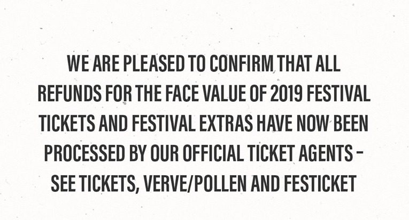Click the word PROCESSED
The image size is (409, 220).
[84, 153]
